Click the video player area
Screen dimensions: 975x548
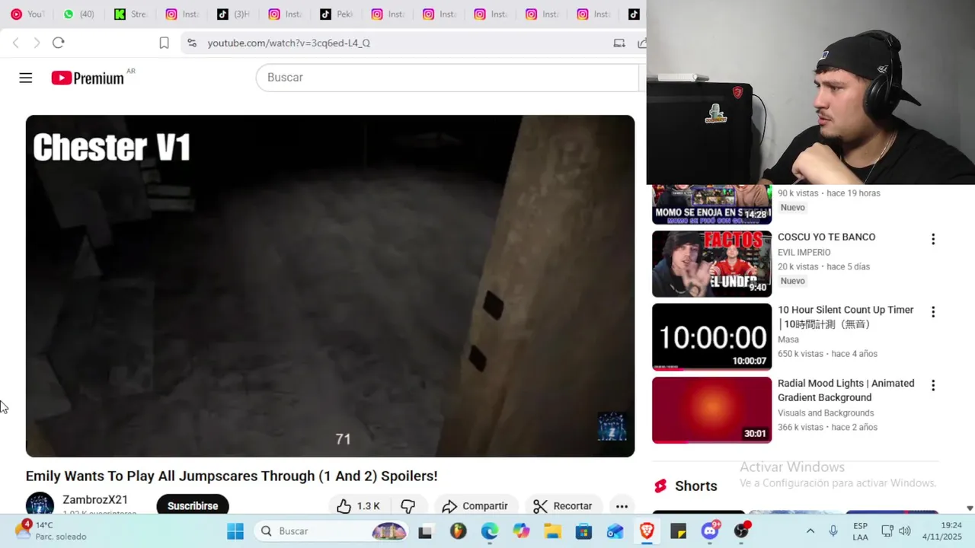330,285
